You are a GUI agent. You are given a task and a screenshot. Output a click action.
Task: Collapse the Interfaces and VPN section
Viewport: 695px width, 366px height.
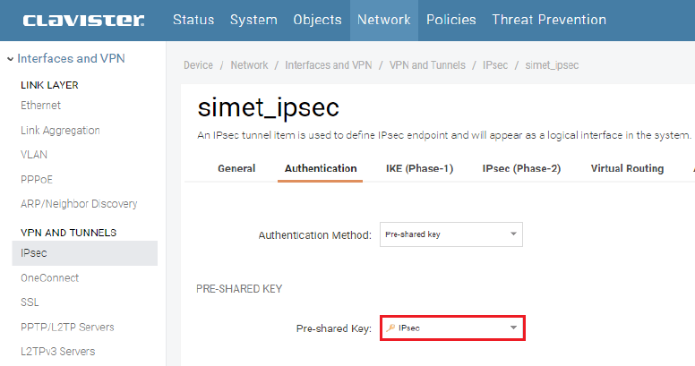(11, 59)
